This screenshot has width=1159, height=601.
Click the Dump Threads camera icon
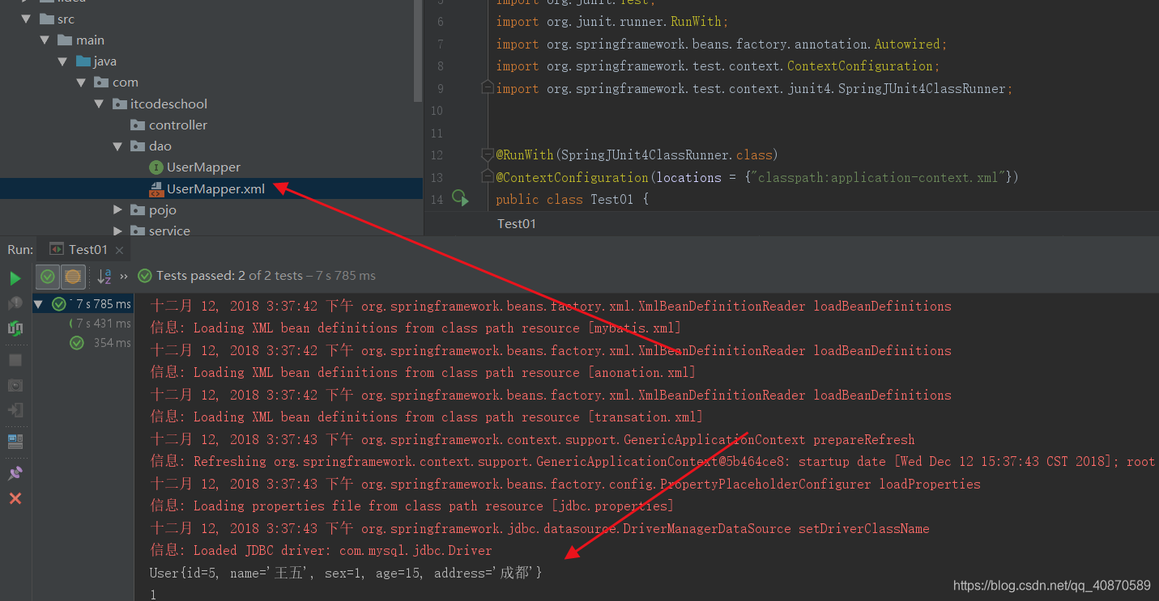click(x=15, y=385)
